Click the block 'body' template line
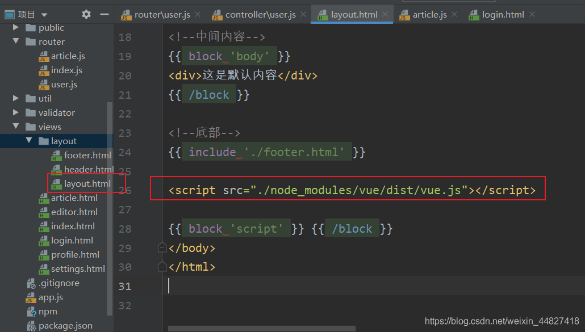Viewport: 585px width, 332px height. pyautogui.click(x=229, y=56)
